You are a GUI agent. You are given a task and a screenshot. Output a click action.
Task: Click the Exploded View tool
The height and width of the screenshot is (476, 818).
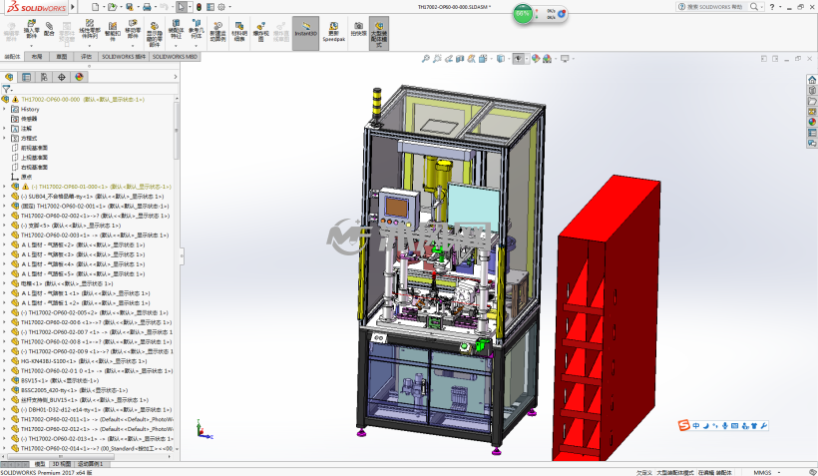pos(260,32)
